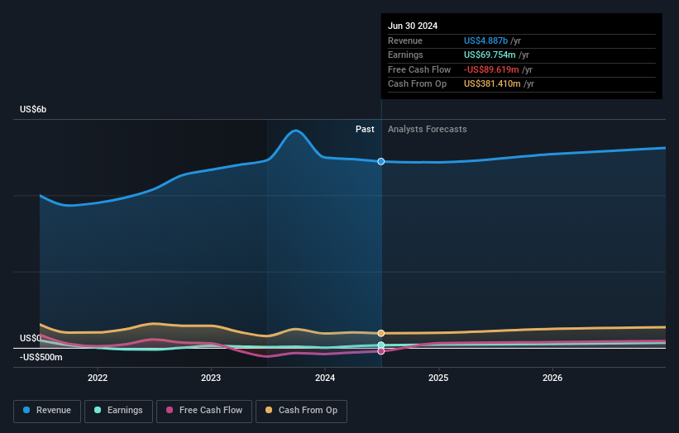Click the 2024 x-axis label
Image resolution: width=679 pixels, height=433 pixels.
325,378
